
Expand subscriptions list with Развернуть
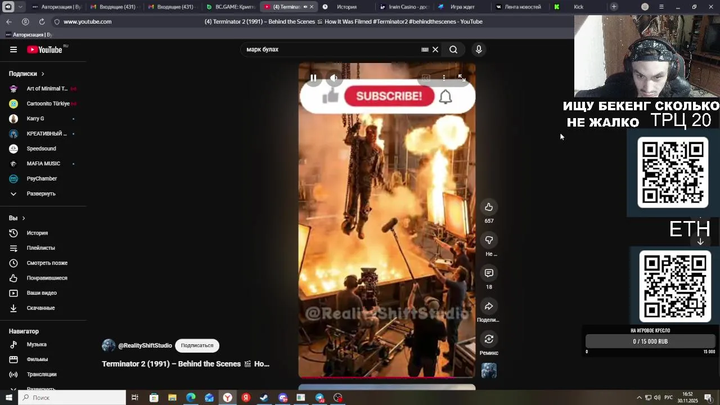[x=43, y=193]
